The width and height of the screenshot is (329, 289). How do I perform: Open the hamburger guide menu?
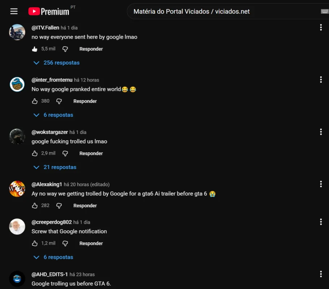click(x=14, y=11)
